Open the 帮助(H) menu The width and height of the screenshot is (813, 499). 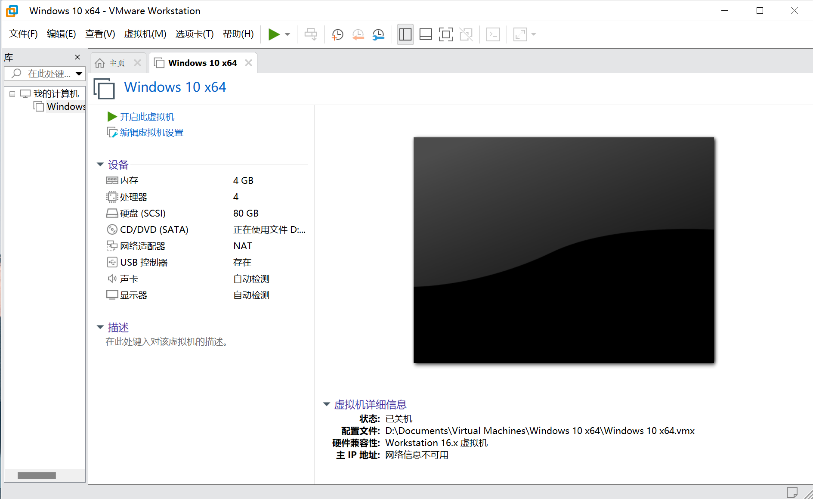pyautogui.click(x=238, y=34)
